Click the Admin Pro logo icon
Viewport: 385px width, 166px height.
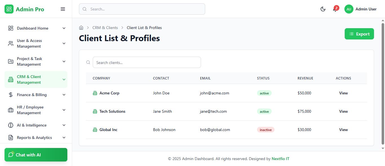point(9,9)
